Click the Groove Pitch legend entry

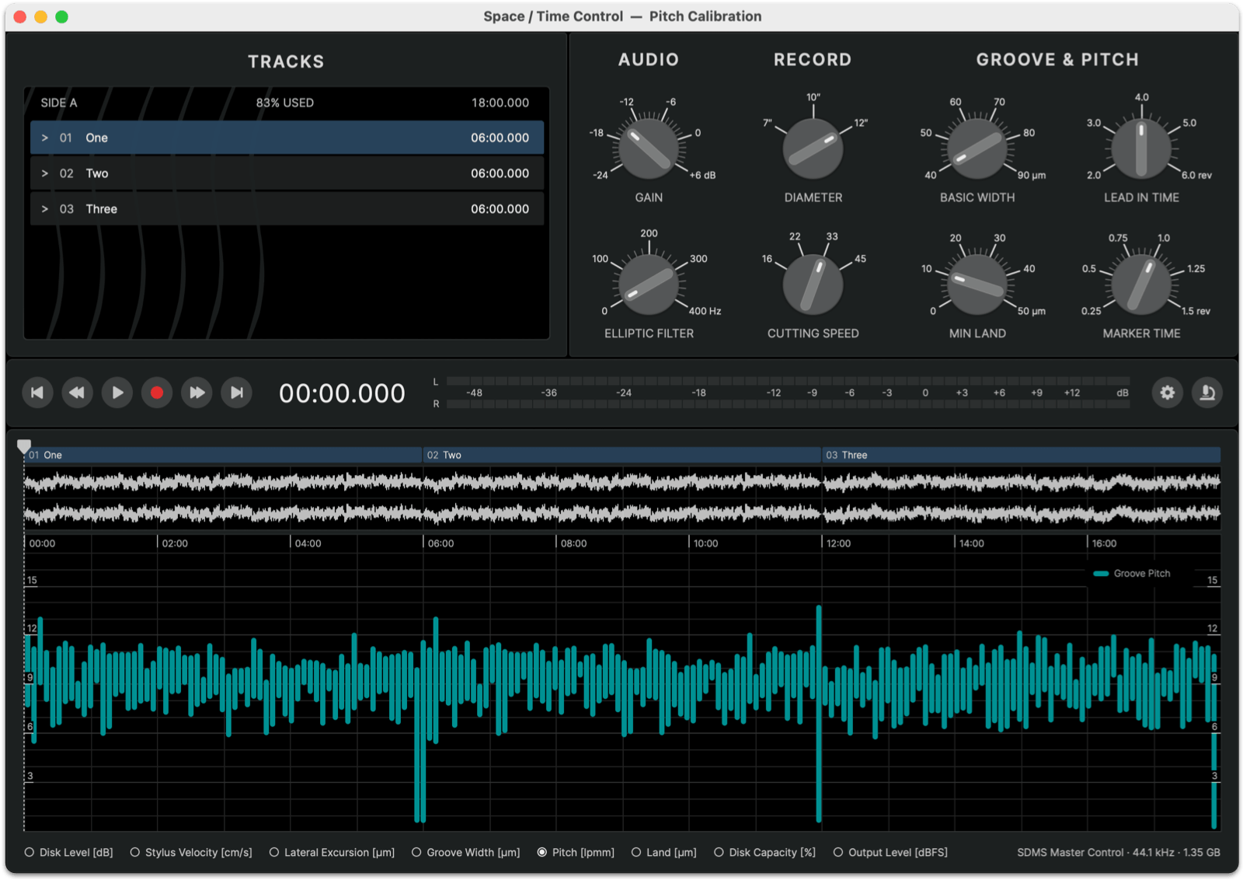tap(1133, 574)
